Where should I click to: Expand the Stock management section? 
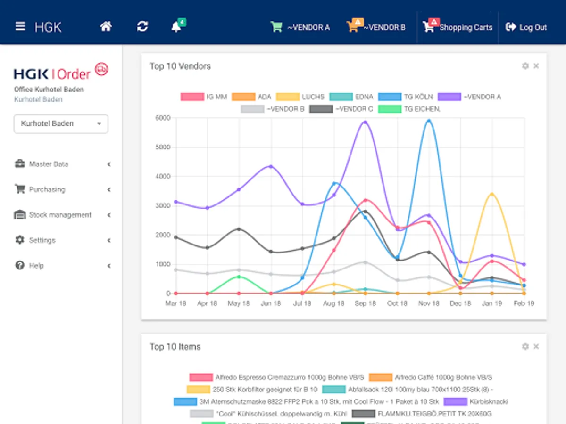coord(62,215)
